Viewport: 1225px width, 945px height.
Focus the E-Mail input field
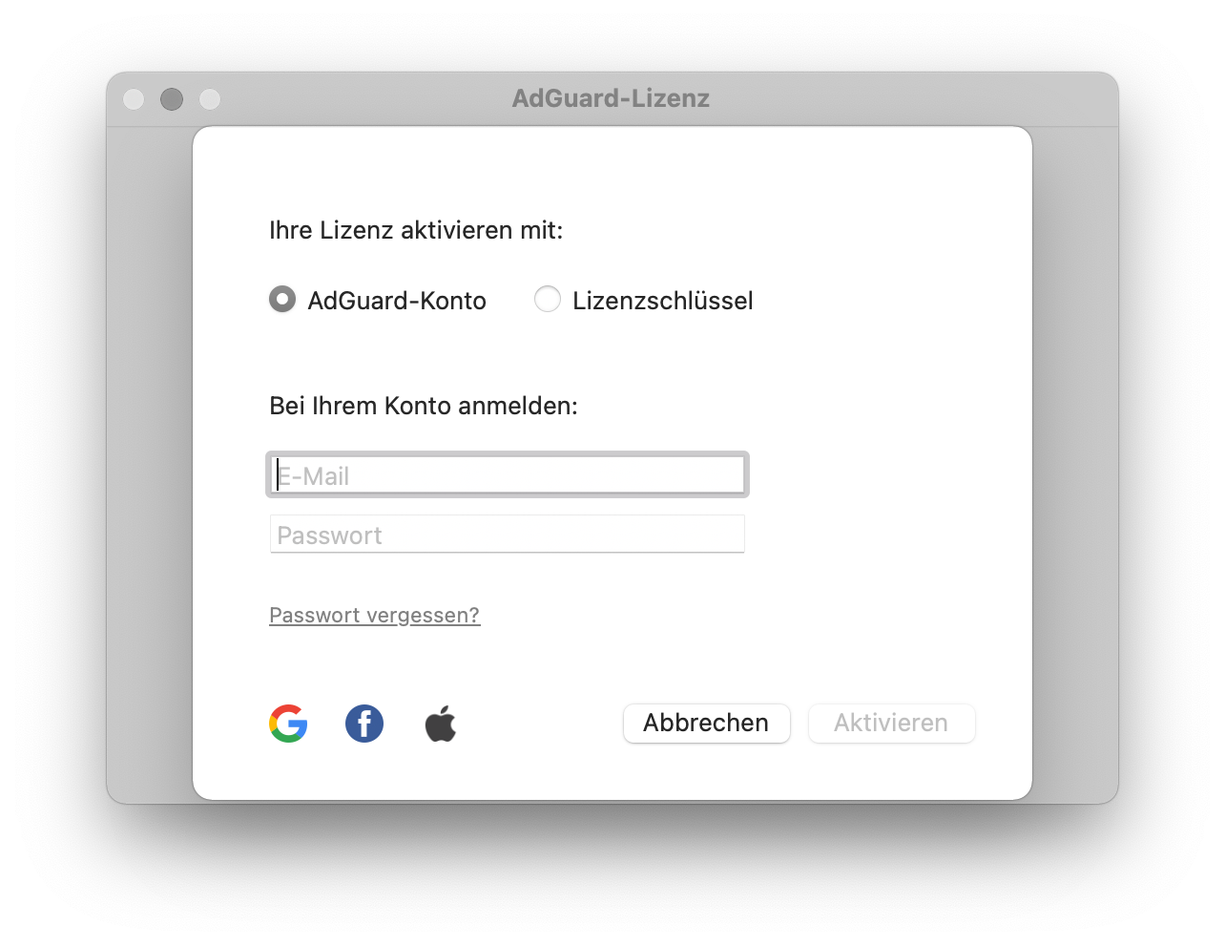[x=508, y=474]
